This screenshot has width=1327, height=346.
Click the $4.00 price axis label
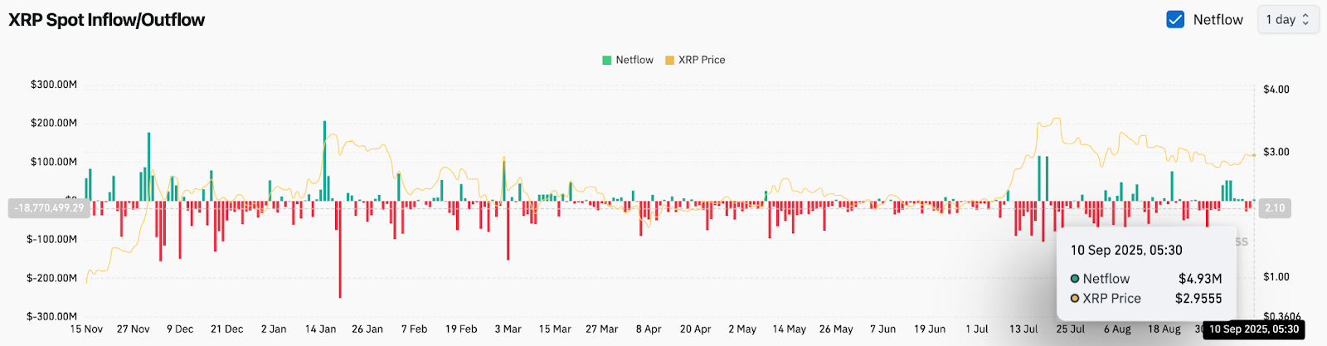tap(1276, 90)
